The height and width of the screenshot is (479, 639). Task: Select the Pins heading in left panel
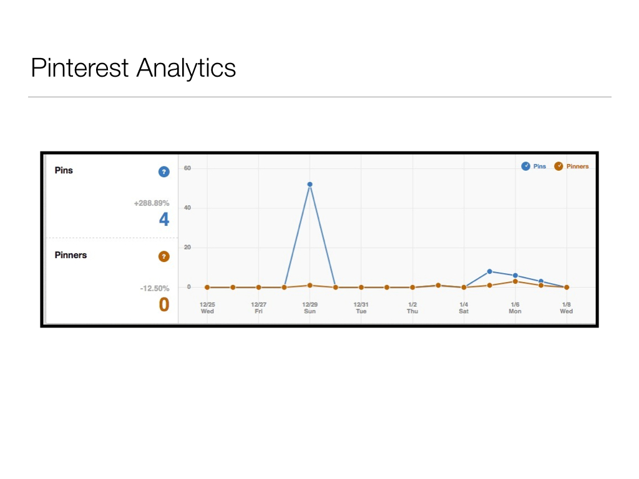(64, 170)
